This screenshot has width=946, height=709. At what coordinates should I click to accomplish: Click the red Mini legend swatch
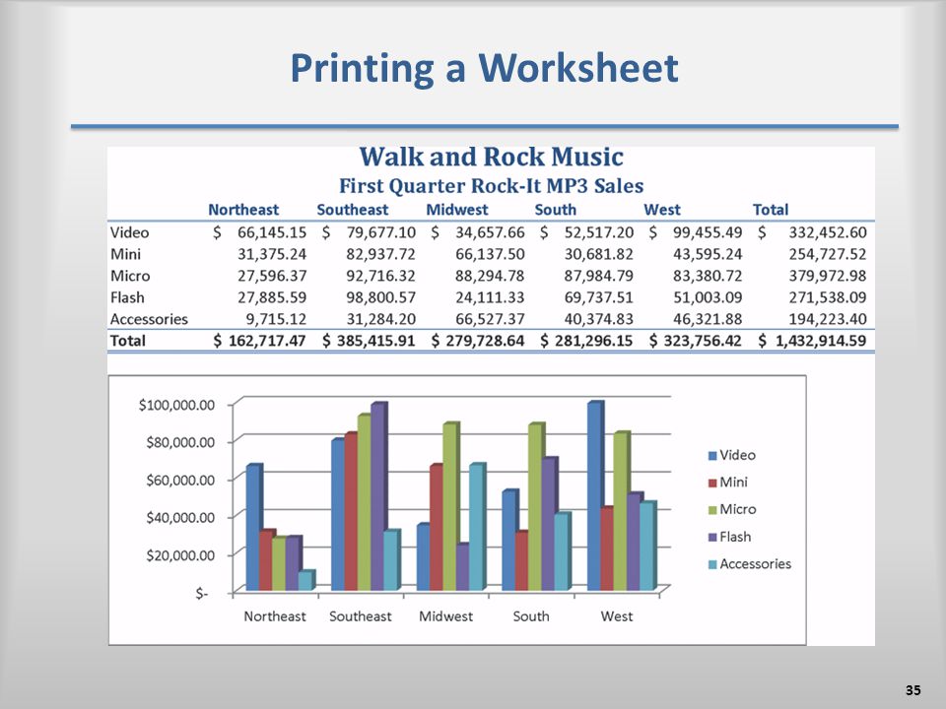coord(712,483)
